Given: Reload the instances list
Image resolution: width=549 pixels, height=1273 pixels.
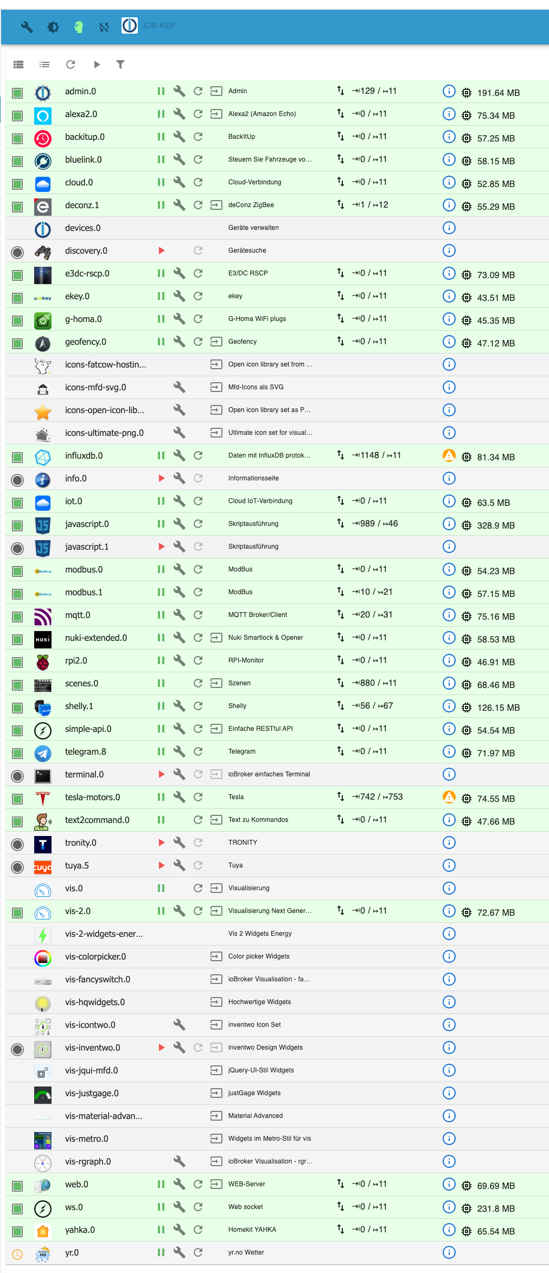Looking at the screenshot, I should coord(71,65).
